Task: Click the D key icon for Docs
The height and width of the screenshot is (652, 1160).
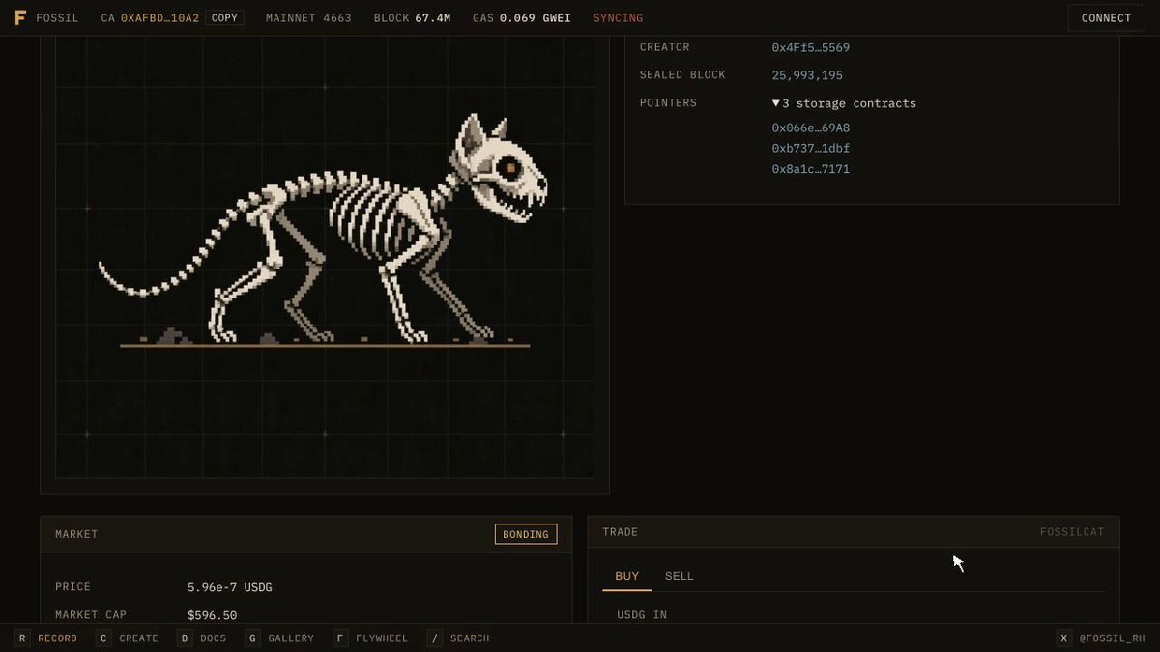Action: [185, 638]
